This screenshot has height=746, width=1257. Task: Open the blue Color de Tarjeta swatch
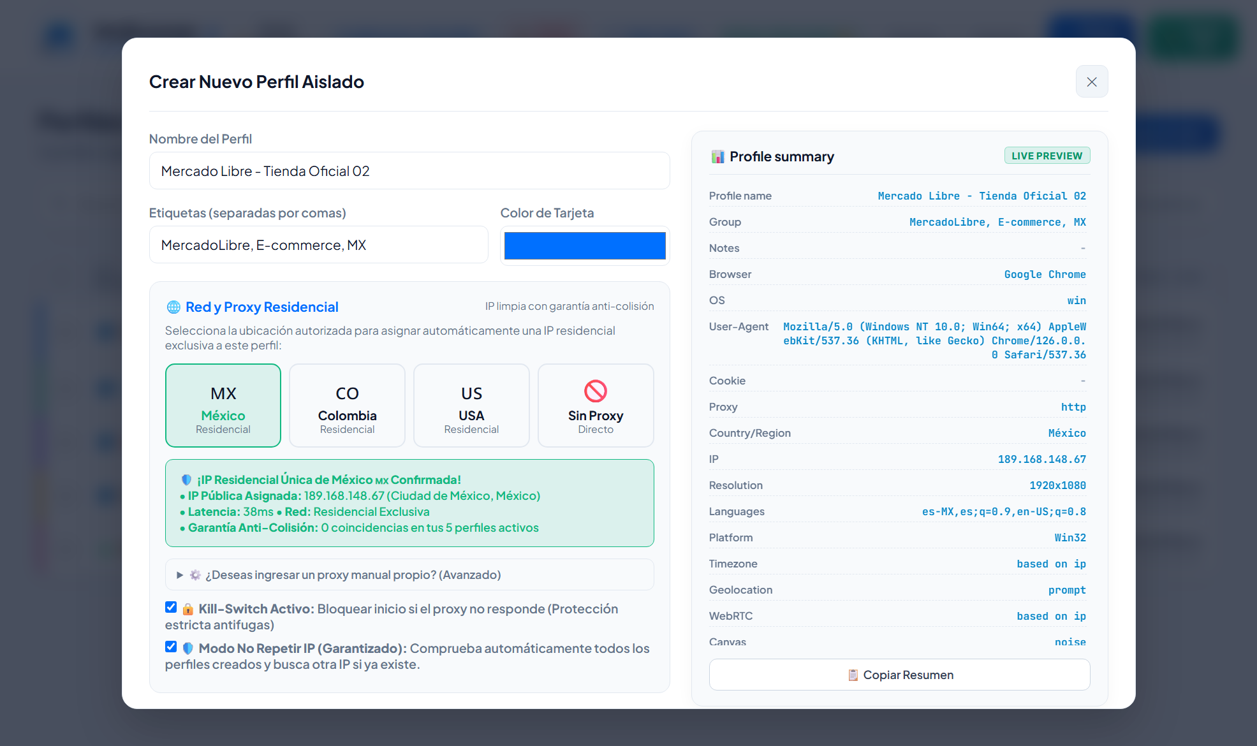585,245
